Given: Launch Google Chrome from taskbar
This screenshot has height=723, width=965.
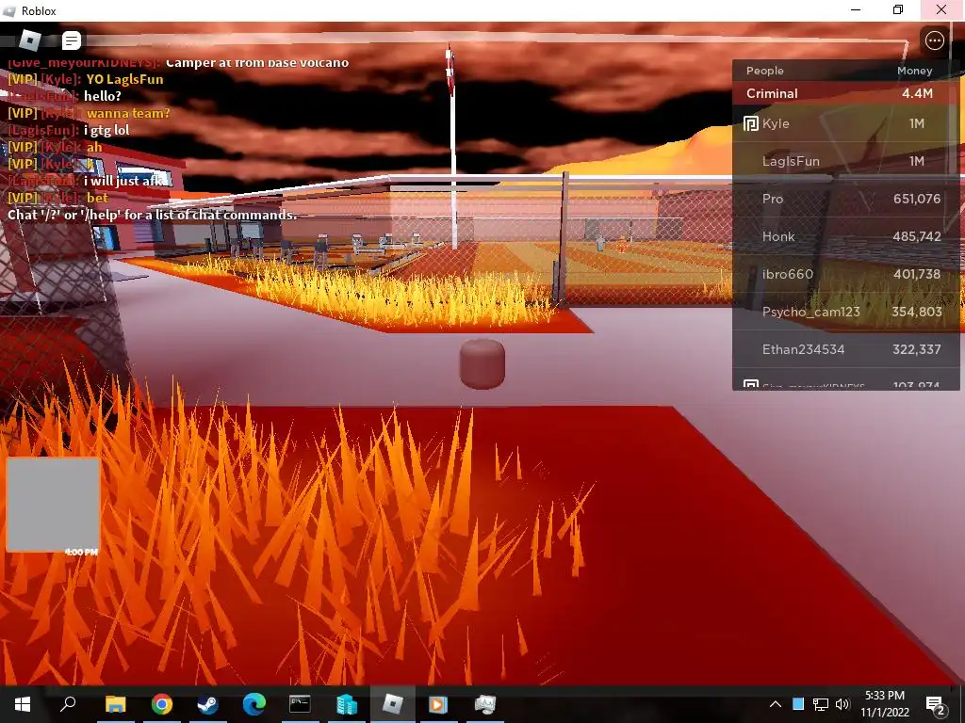Looking at the screenshot, I should [162, 704].
